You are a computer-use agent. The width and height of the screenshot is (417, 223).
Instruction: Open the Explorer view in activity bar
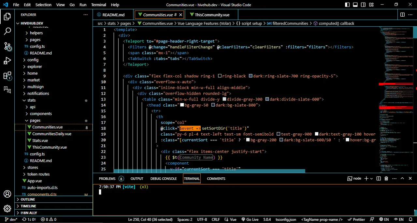pyautogui.click(x=7, y=17)
